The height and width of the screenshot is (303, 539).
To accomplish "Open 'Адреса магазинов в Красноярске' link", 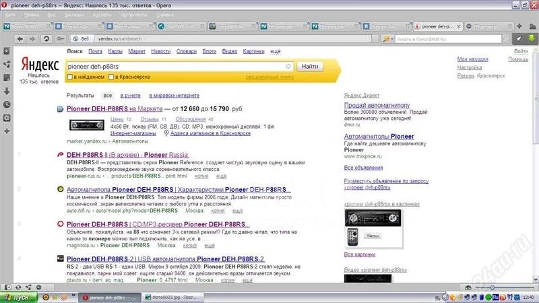I will click(x=210, y=133).
